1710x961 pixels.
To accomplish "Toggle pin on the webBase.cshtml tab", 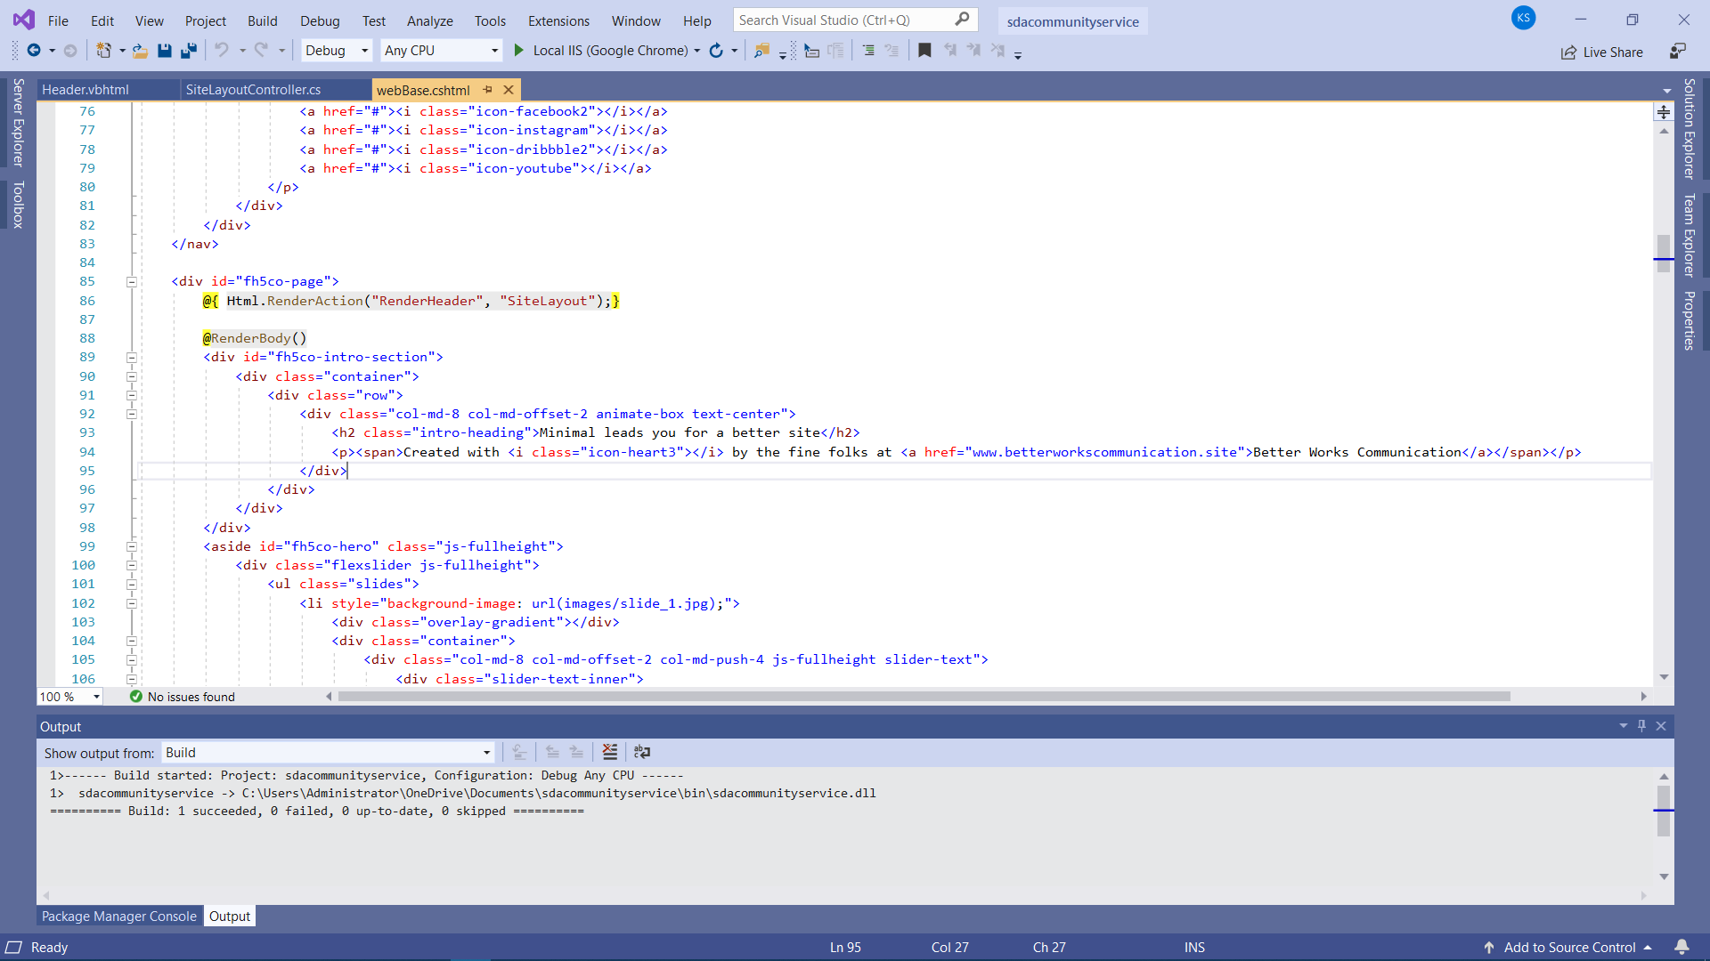I will coord(487,89).
